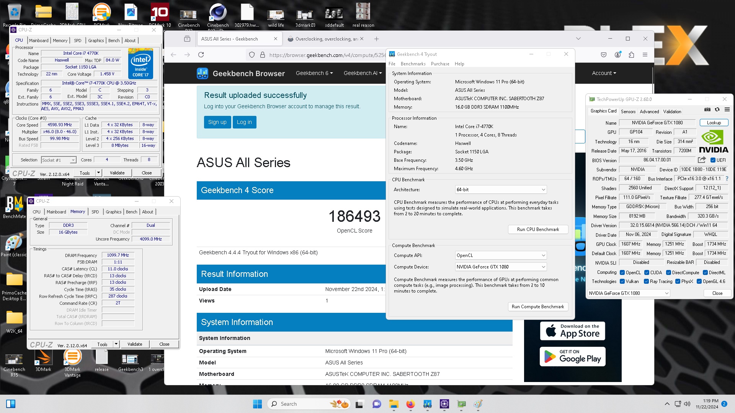Image resolution: width=735 pixels, height=413 pixels.
Task: Open the Purchase menu in Geekbench 4
Action: click(x=440, y=64)
